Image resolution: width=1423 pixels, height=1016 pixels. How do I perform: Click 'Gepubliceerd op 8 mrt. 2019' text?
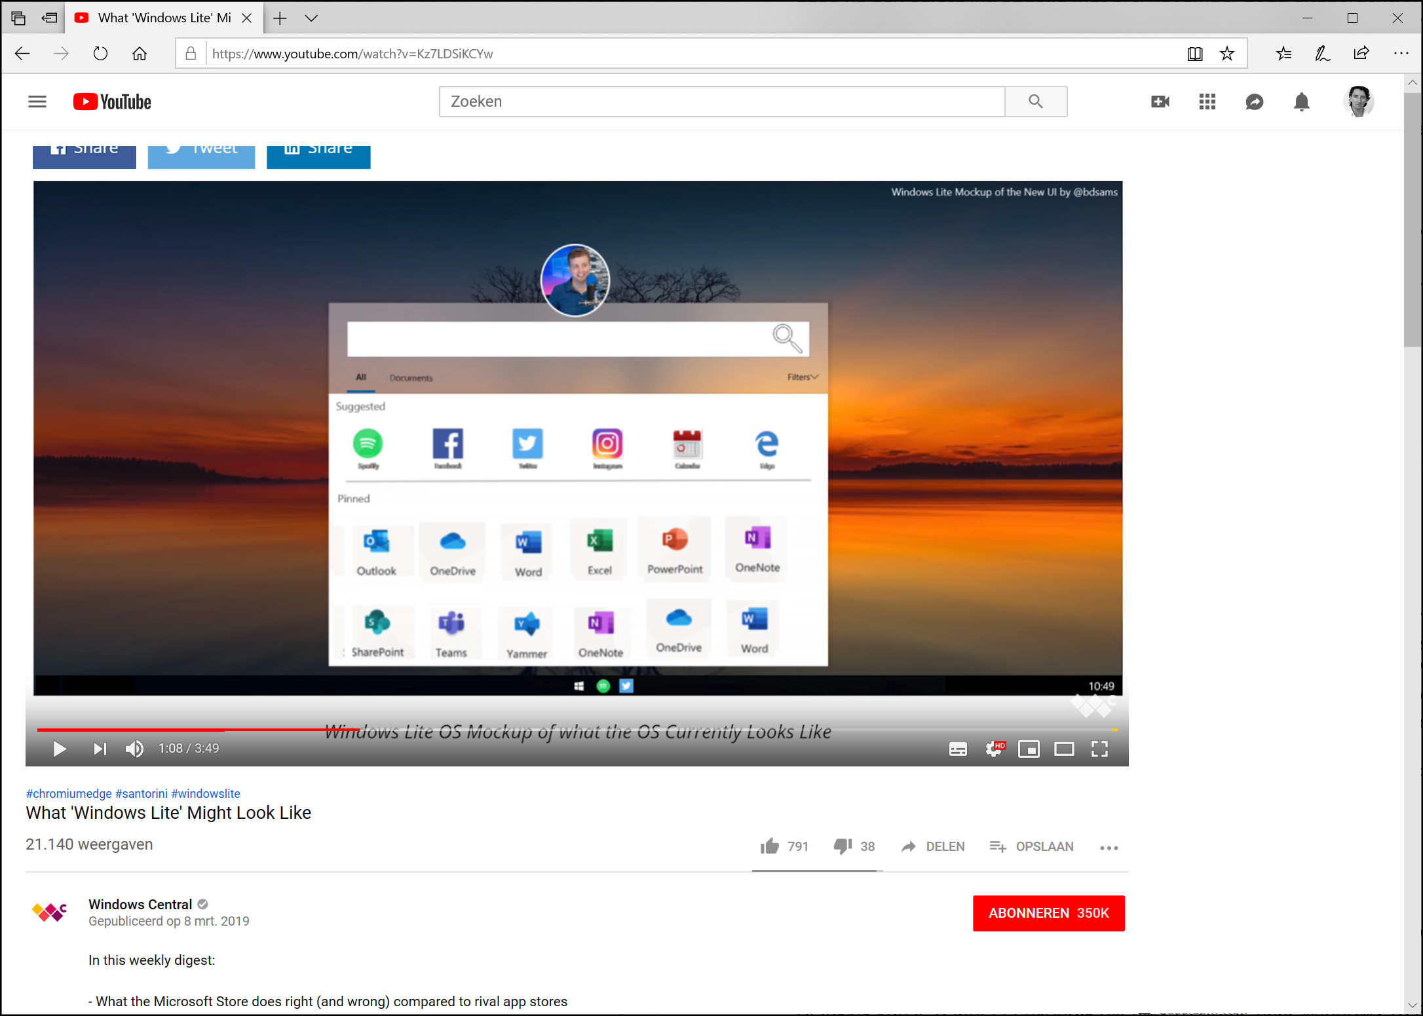tap(169, 921)
